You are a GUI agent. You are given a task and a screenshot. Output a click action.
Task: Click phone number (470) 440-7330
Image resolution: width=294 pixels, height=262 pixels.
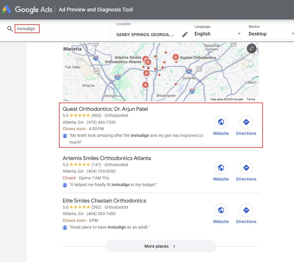(x=101, y=122)
